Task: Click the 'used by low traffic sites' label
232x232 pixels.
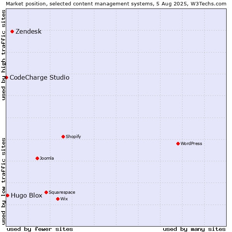Action: 3,182
